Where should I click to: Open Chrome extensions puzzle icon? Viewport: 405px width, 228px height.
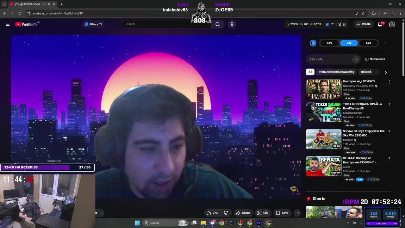pyautogui.click(x=374, y=13)
